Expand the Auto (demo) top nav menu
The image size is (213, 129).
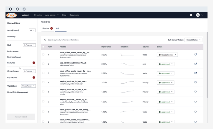click(x=52, y=15)
